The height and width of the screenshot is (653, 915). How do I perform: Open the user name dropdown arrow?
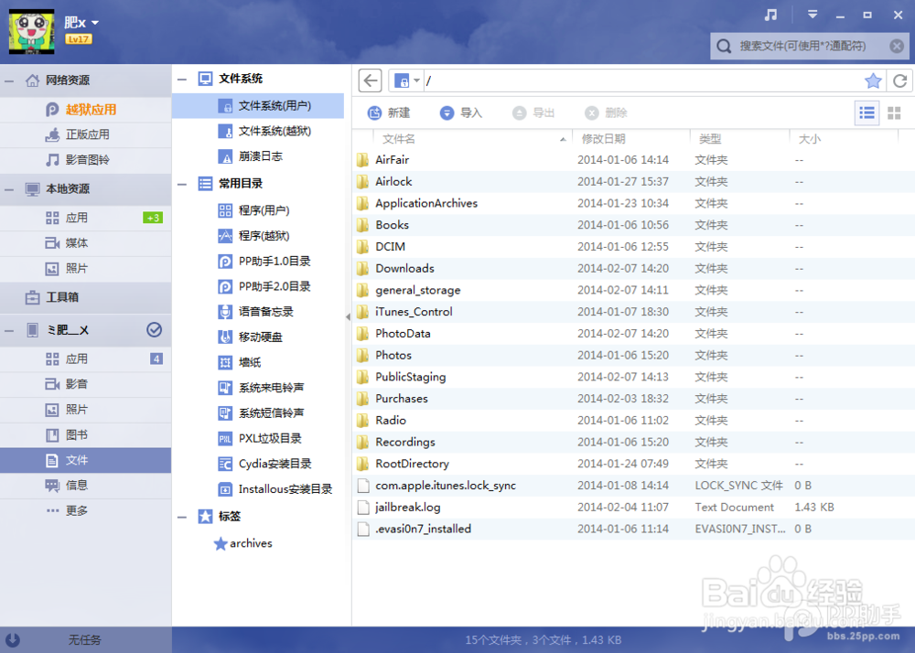click(95, 23)
